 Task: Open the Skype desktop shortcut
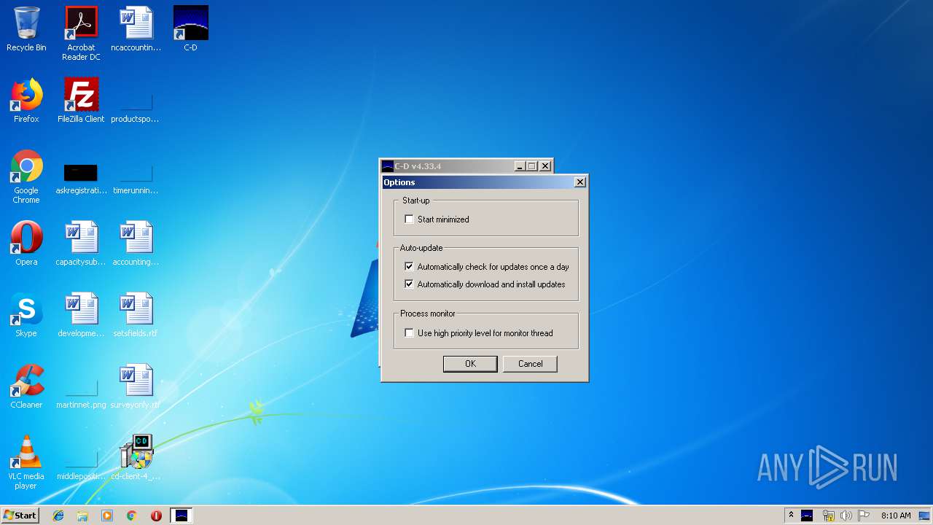click(x=26, y=315)
